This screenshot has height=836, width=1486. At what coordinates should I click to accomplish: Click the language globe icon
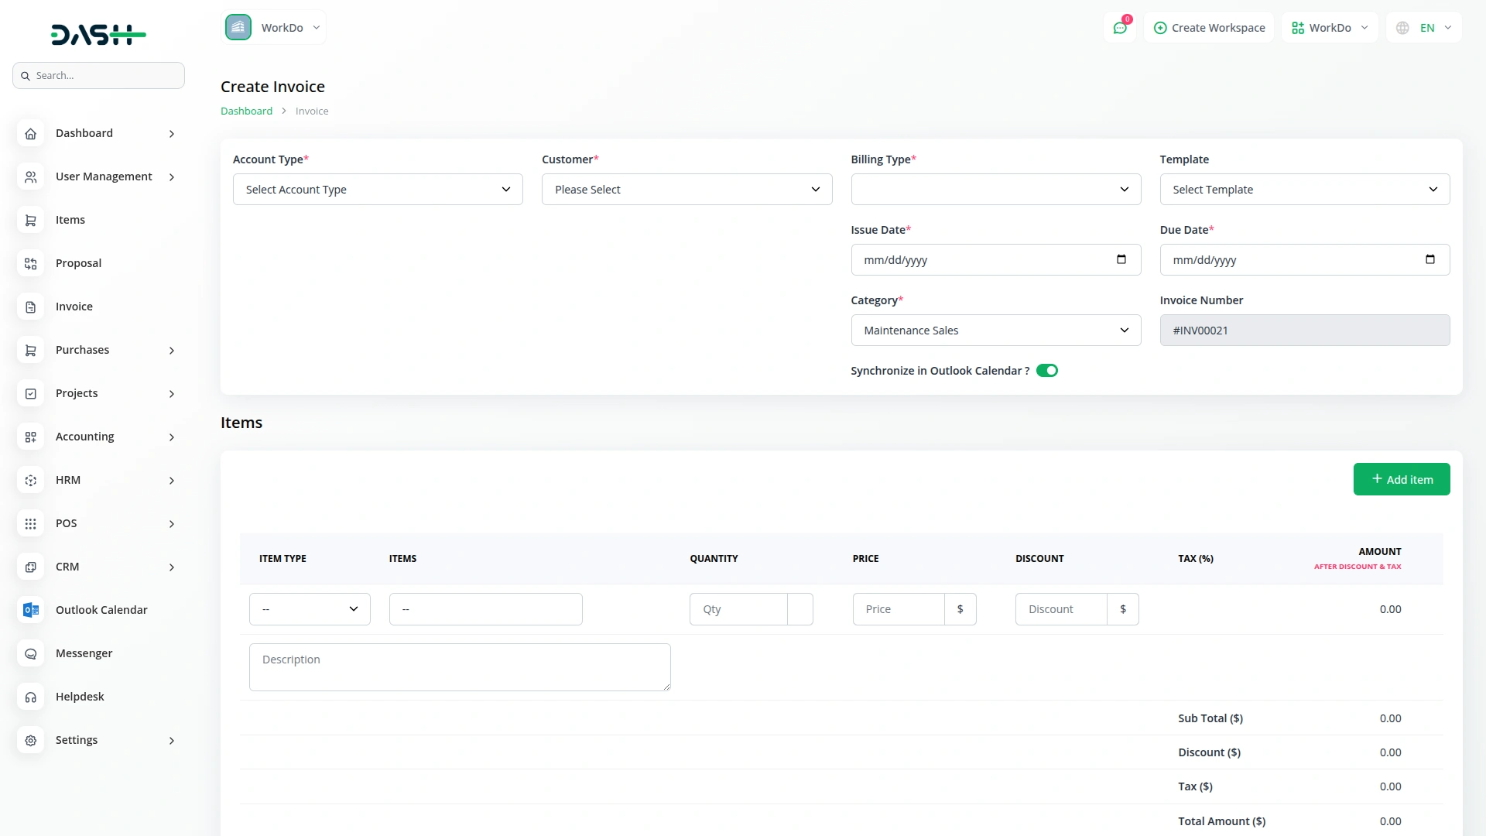[1402, 28]
